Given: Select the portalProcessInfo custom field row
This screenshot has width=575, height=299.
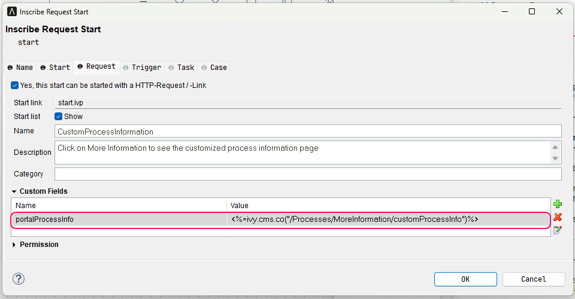Looking at the screenshot, I should (x=120, y=219).
